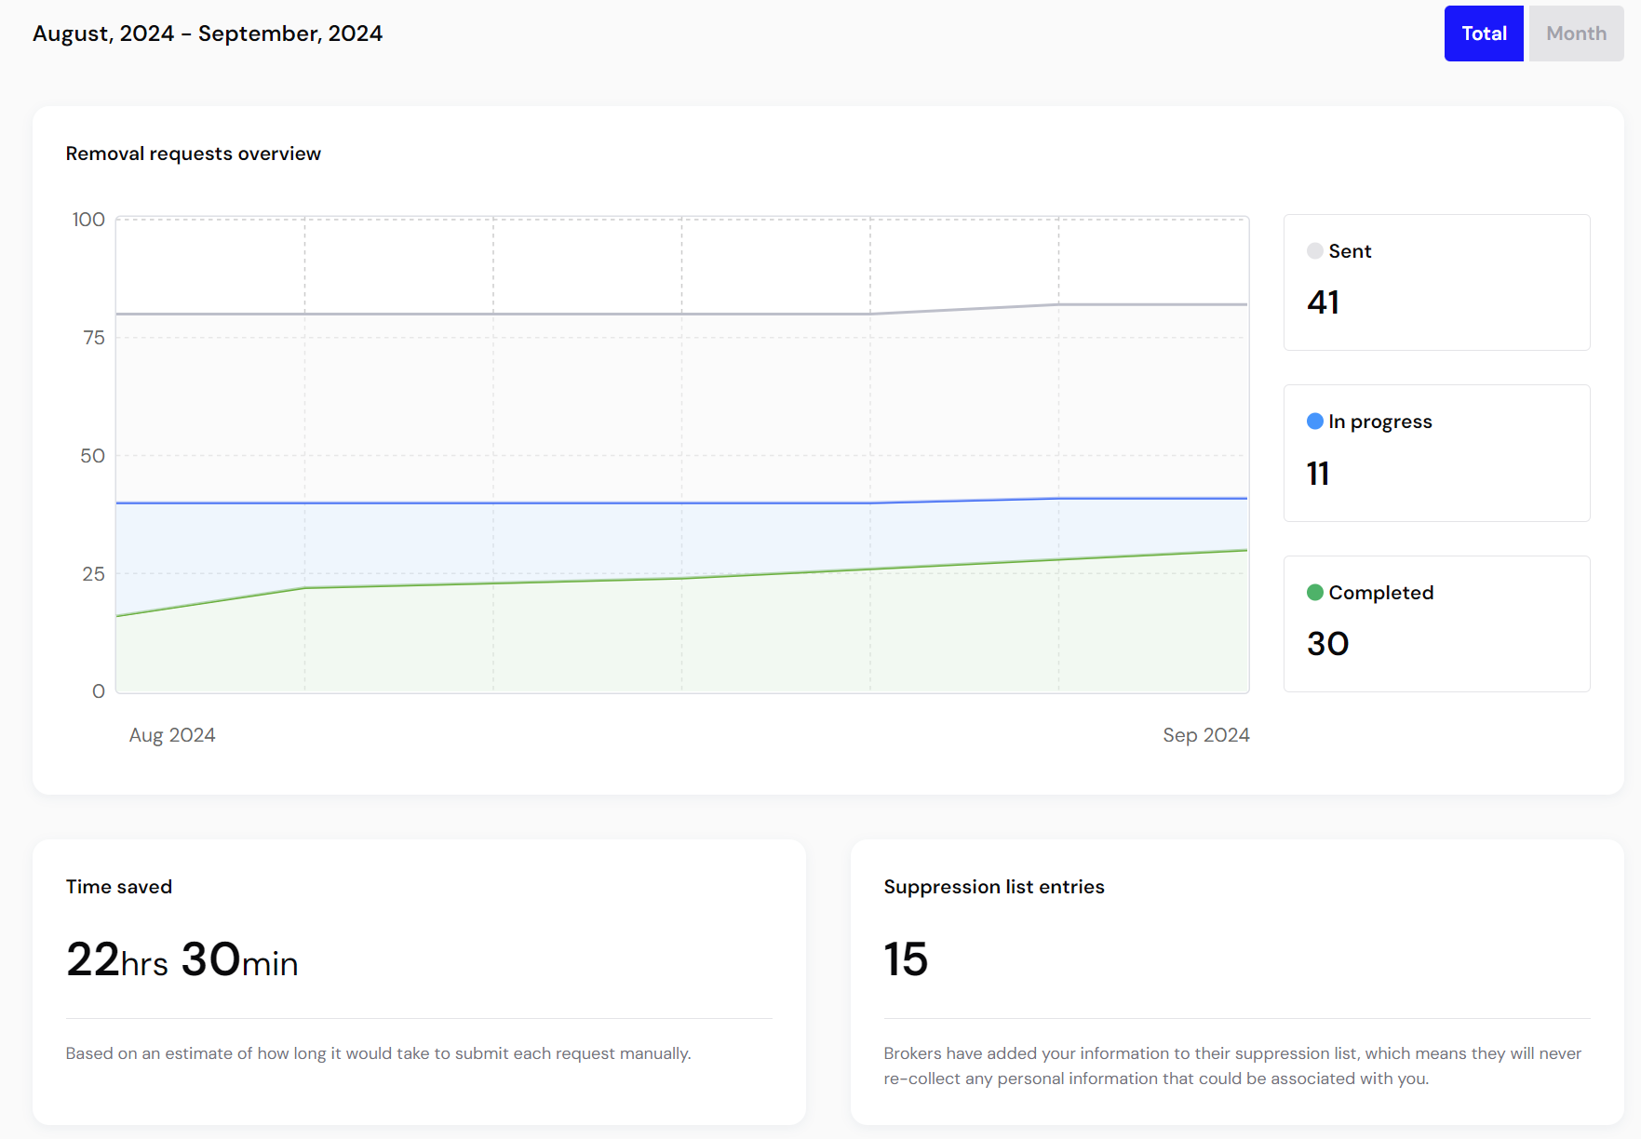1641x1139 pixels.
Task: Switch to the Total view
Action: (1484, 33)
